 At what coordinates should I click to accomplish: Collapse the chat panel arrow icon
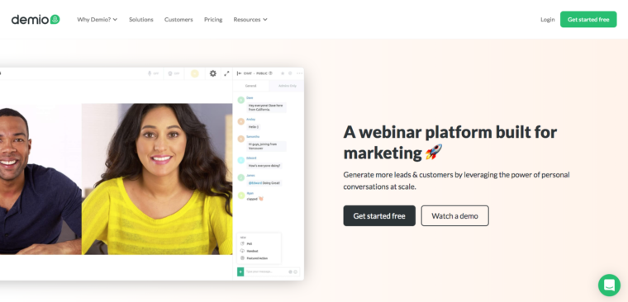pyautogui.click(x=239, y=73)
